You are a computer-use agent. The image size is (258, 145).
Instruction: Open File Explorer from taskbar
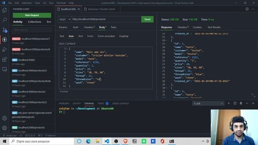[x=98, y=141]
